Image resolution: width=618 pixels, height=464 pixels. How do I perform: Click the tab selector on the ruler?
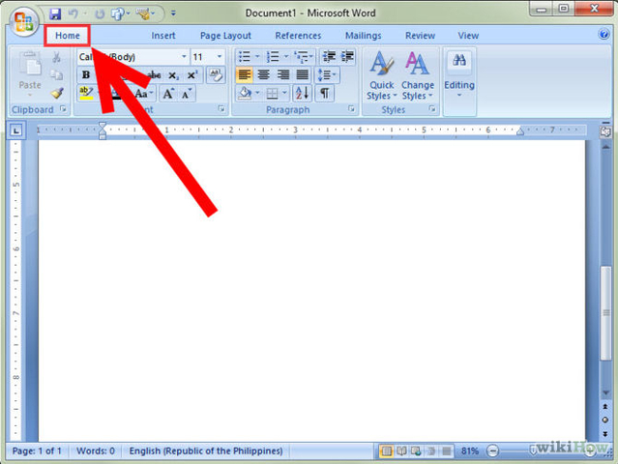coord(15,130)
